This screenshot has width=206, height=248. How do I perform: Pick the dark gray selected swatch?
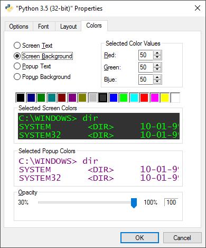(103, 98)
